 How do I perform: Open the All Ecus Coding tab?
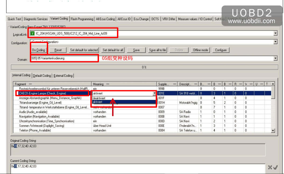click(105, 19)
